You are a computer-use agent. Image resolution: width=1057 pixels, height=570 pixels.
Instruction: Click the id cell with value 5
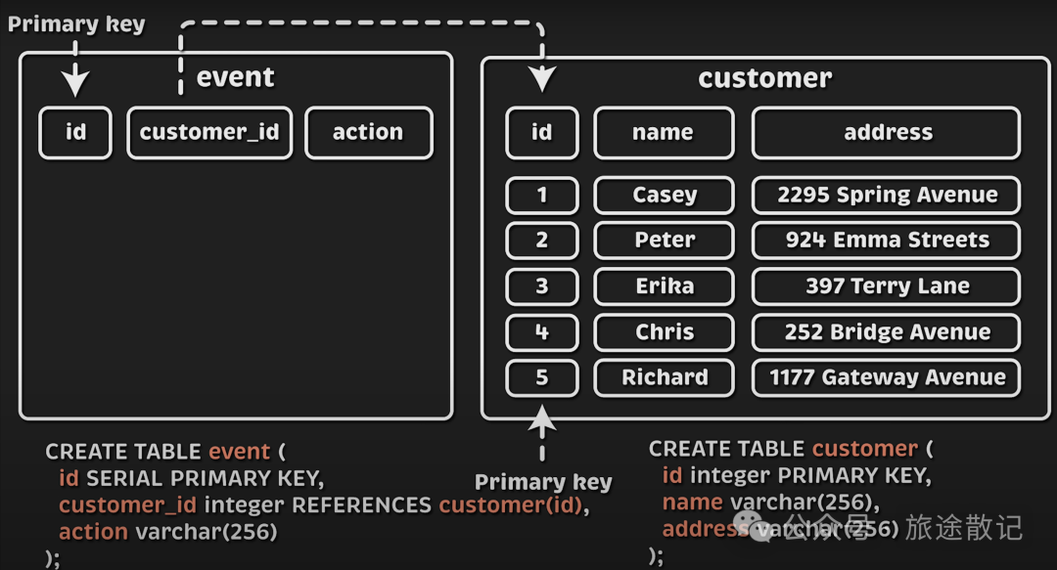(x=542, y=378)
